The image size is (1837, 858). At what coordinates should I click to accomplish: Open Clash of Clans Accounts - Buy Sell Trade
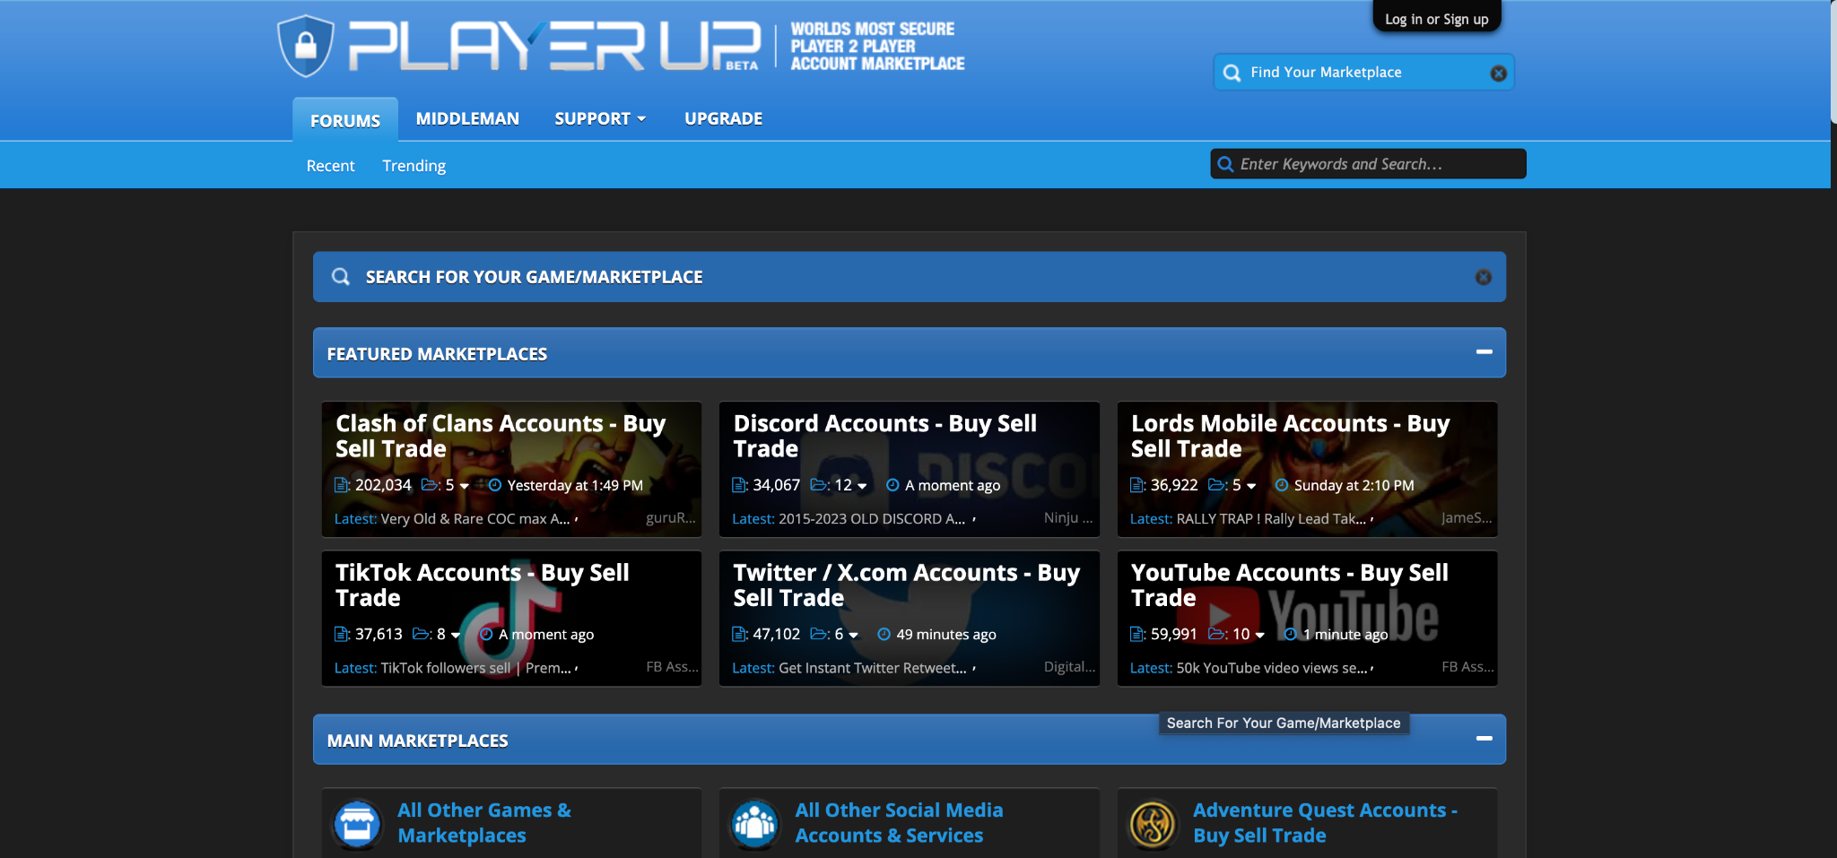[501, 436]
